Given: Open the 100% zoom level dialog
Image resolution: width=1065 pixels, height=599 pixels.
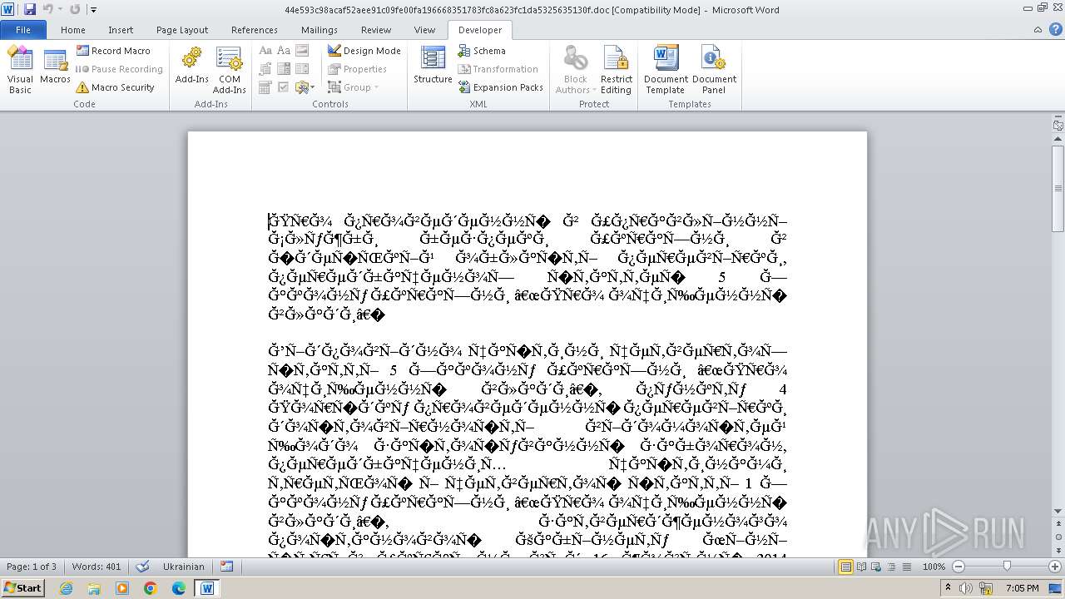Looking at the screenshot, I should [x=934, y=567].
